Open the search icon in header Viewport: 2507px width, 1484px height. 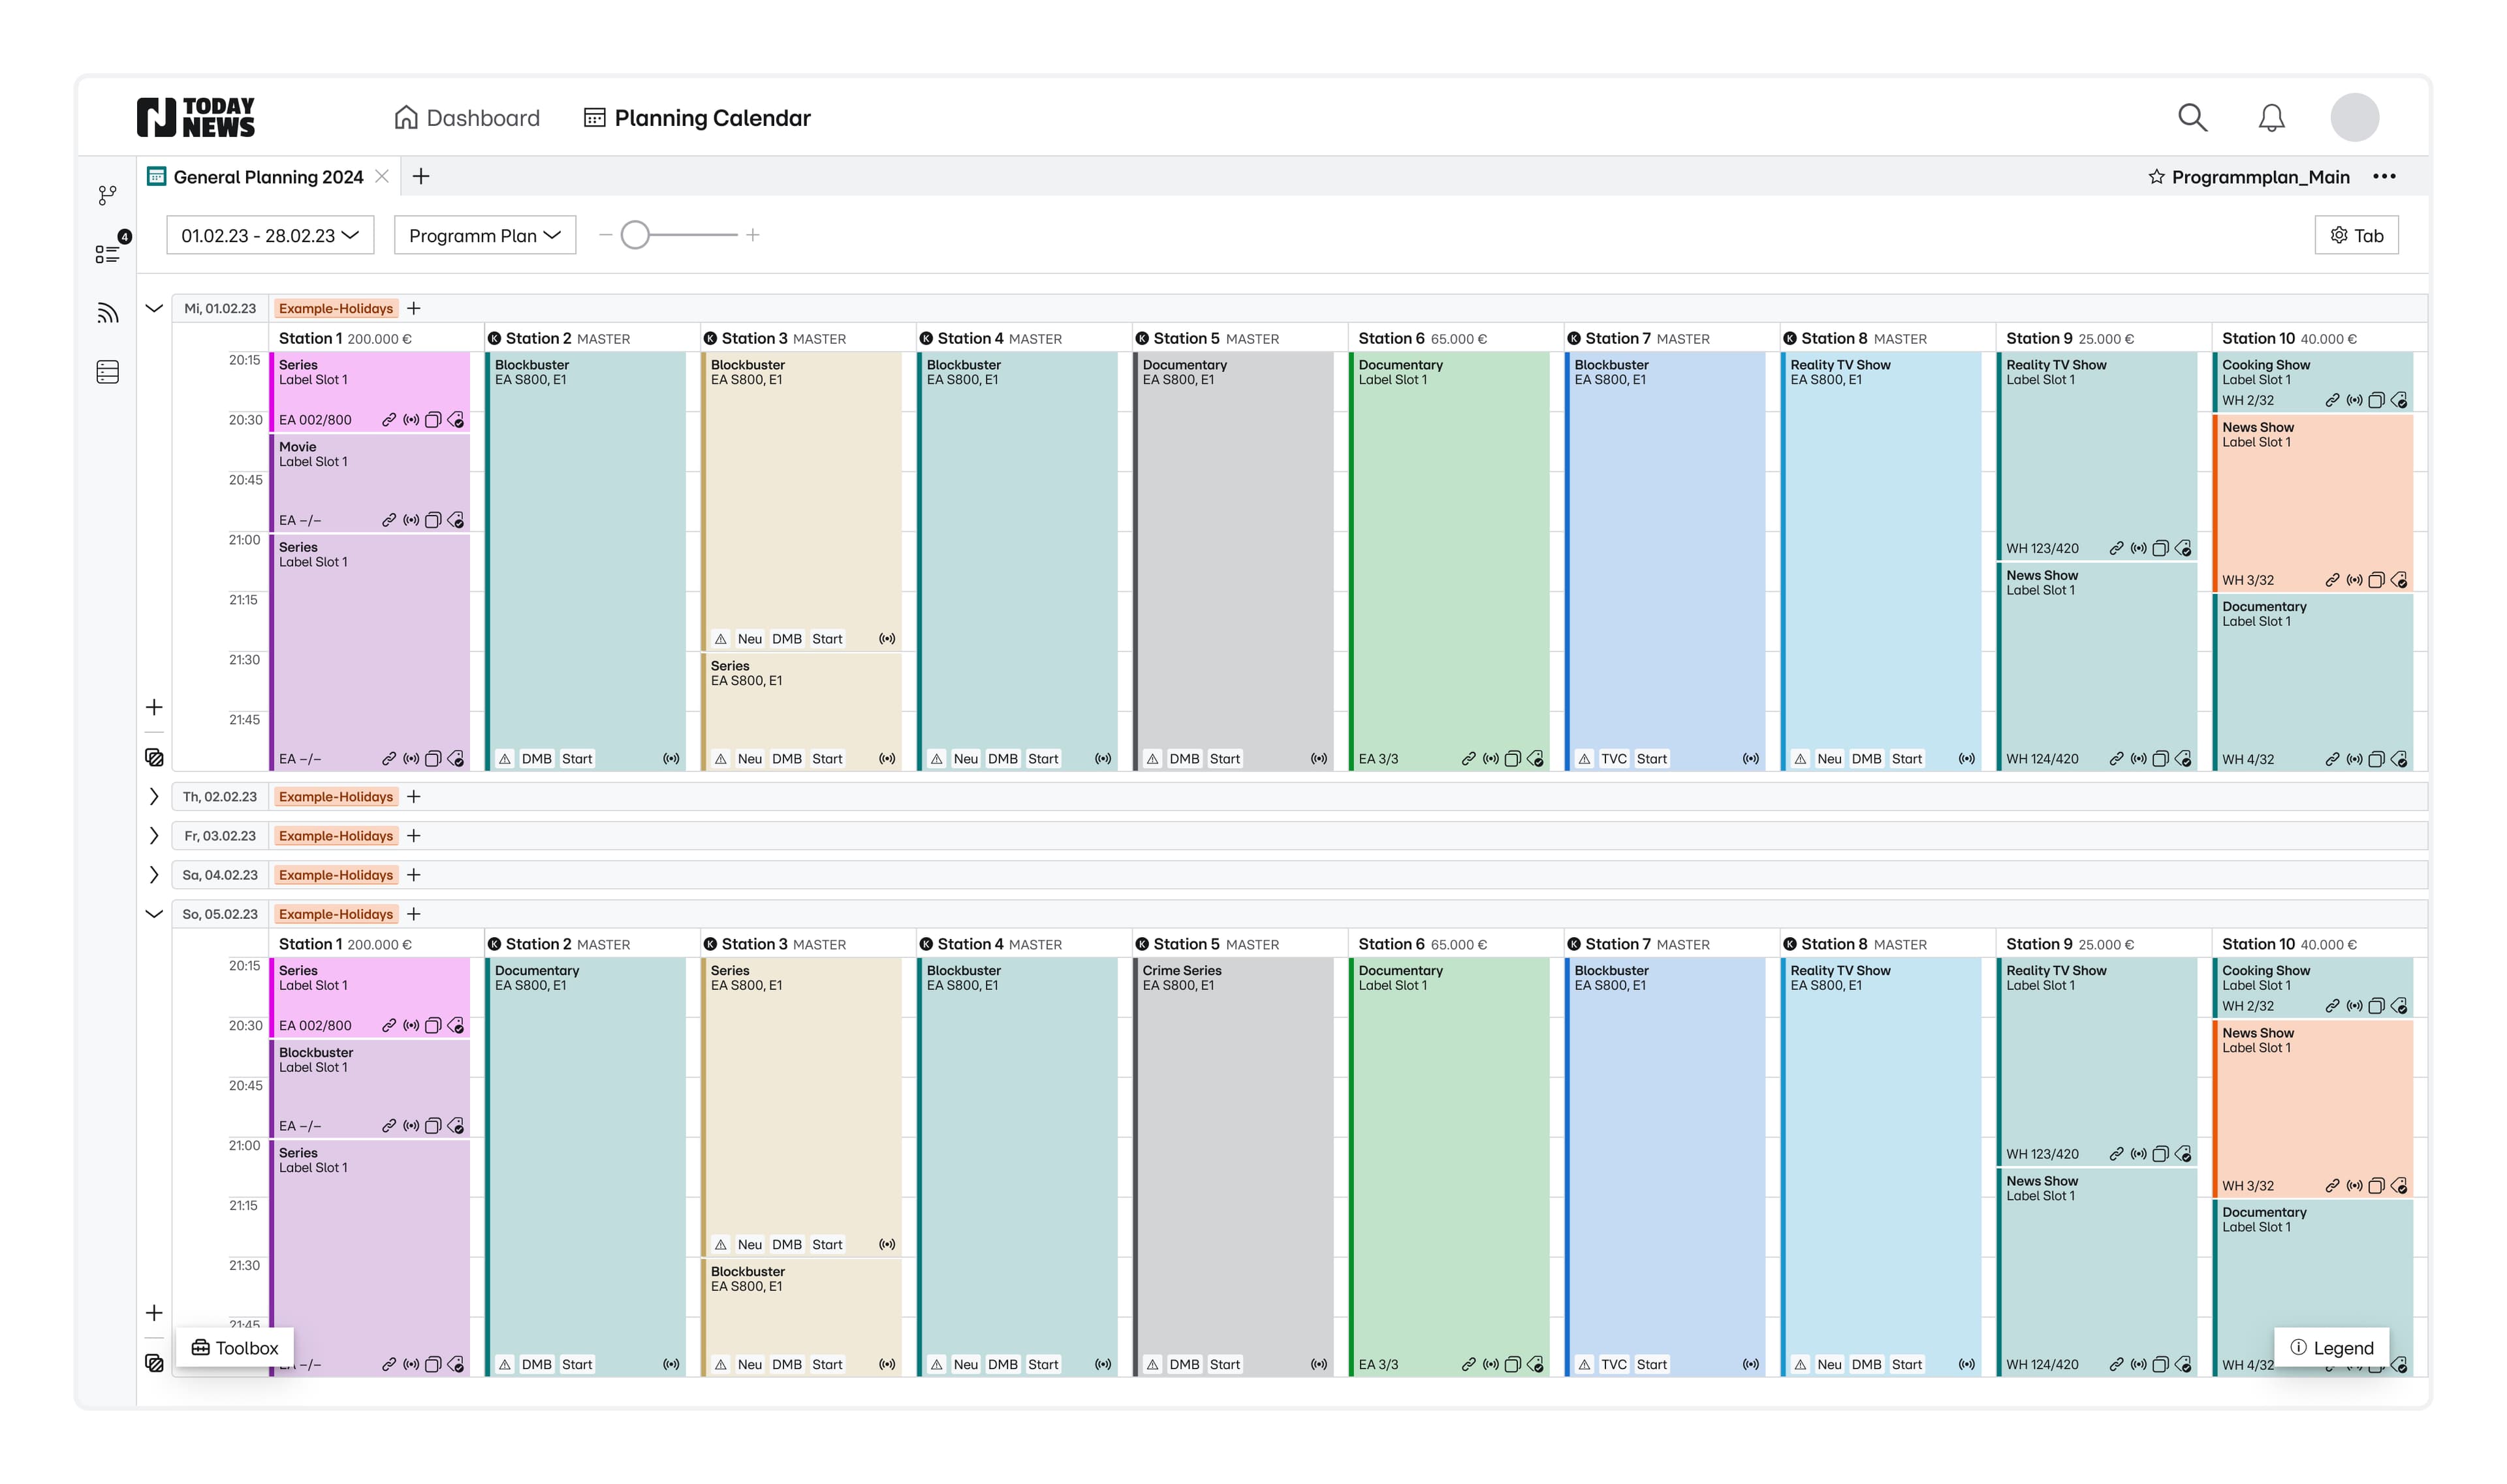click(2191, 118)
